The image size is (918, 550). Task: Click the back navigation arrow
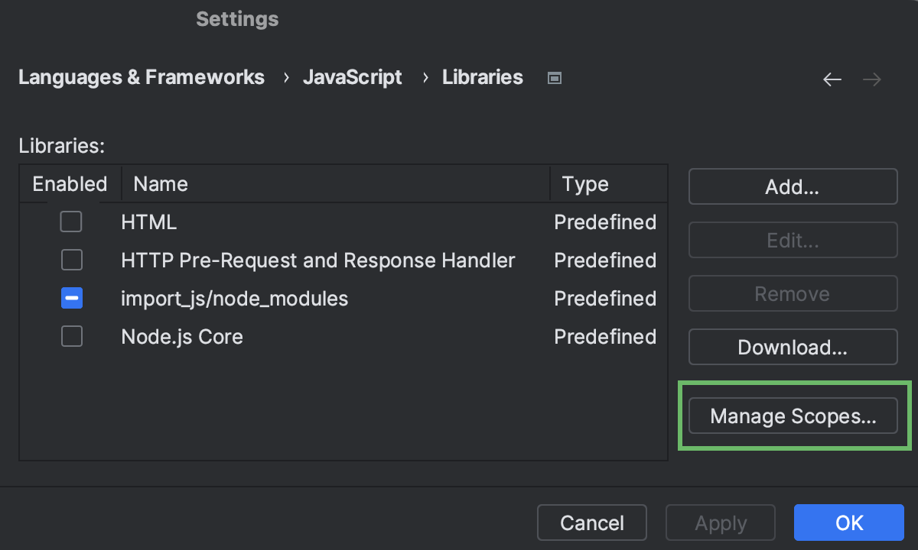tap(832, 79)
